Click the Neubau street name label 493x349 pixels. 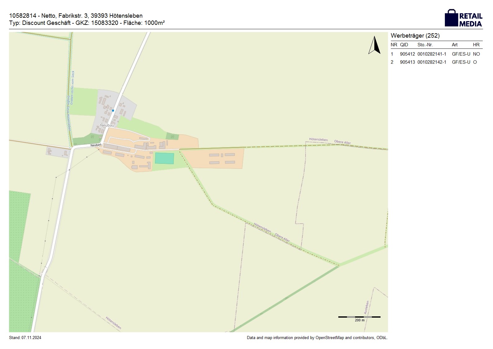click(96, 145)
